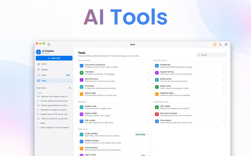Click Paraphrase tool icon

tap(157, 66)
